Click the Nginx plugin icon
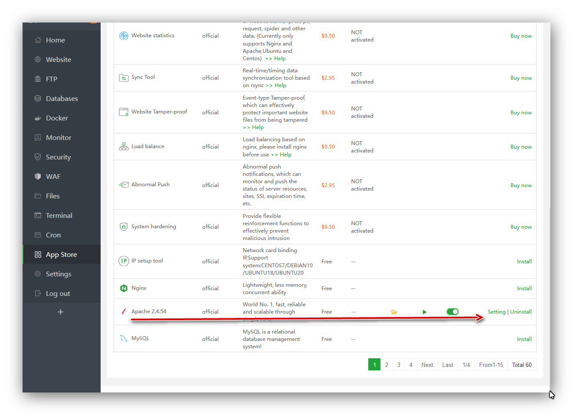This screenshot has width=573, height=415. (x=124, y=289)
